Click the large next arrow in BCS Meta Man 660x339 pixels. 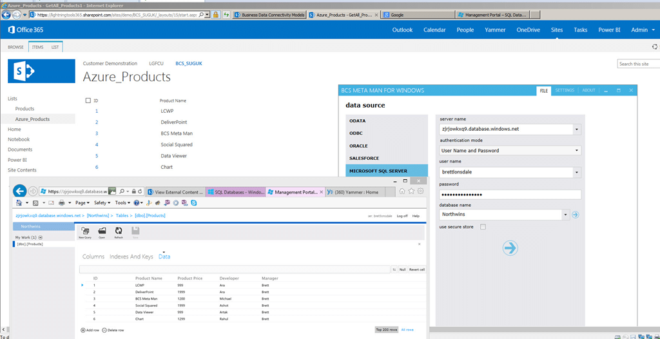click(510, 248)
